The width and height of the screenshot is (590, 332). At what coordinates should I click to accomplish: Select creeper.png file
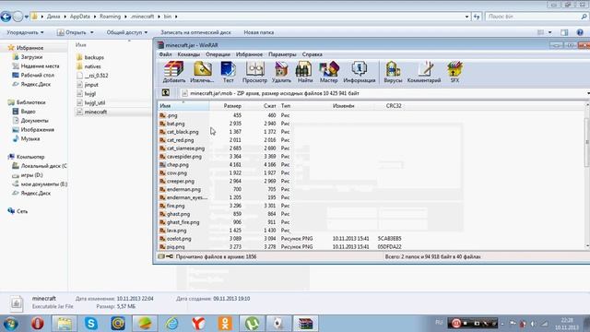(181, 181)
